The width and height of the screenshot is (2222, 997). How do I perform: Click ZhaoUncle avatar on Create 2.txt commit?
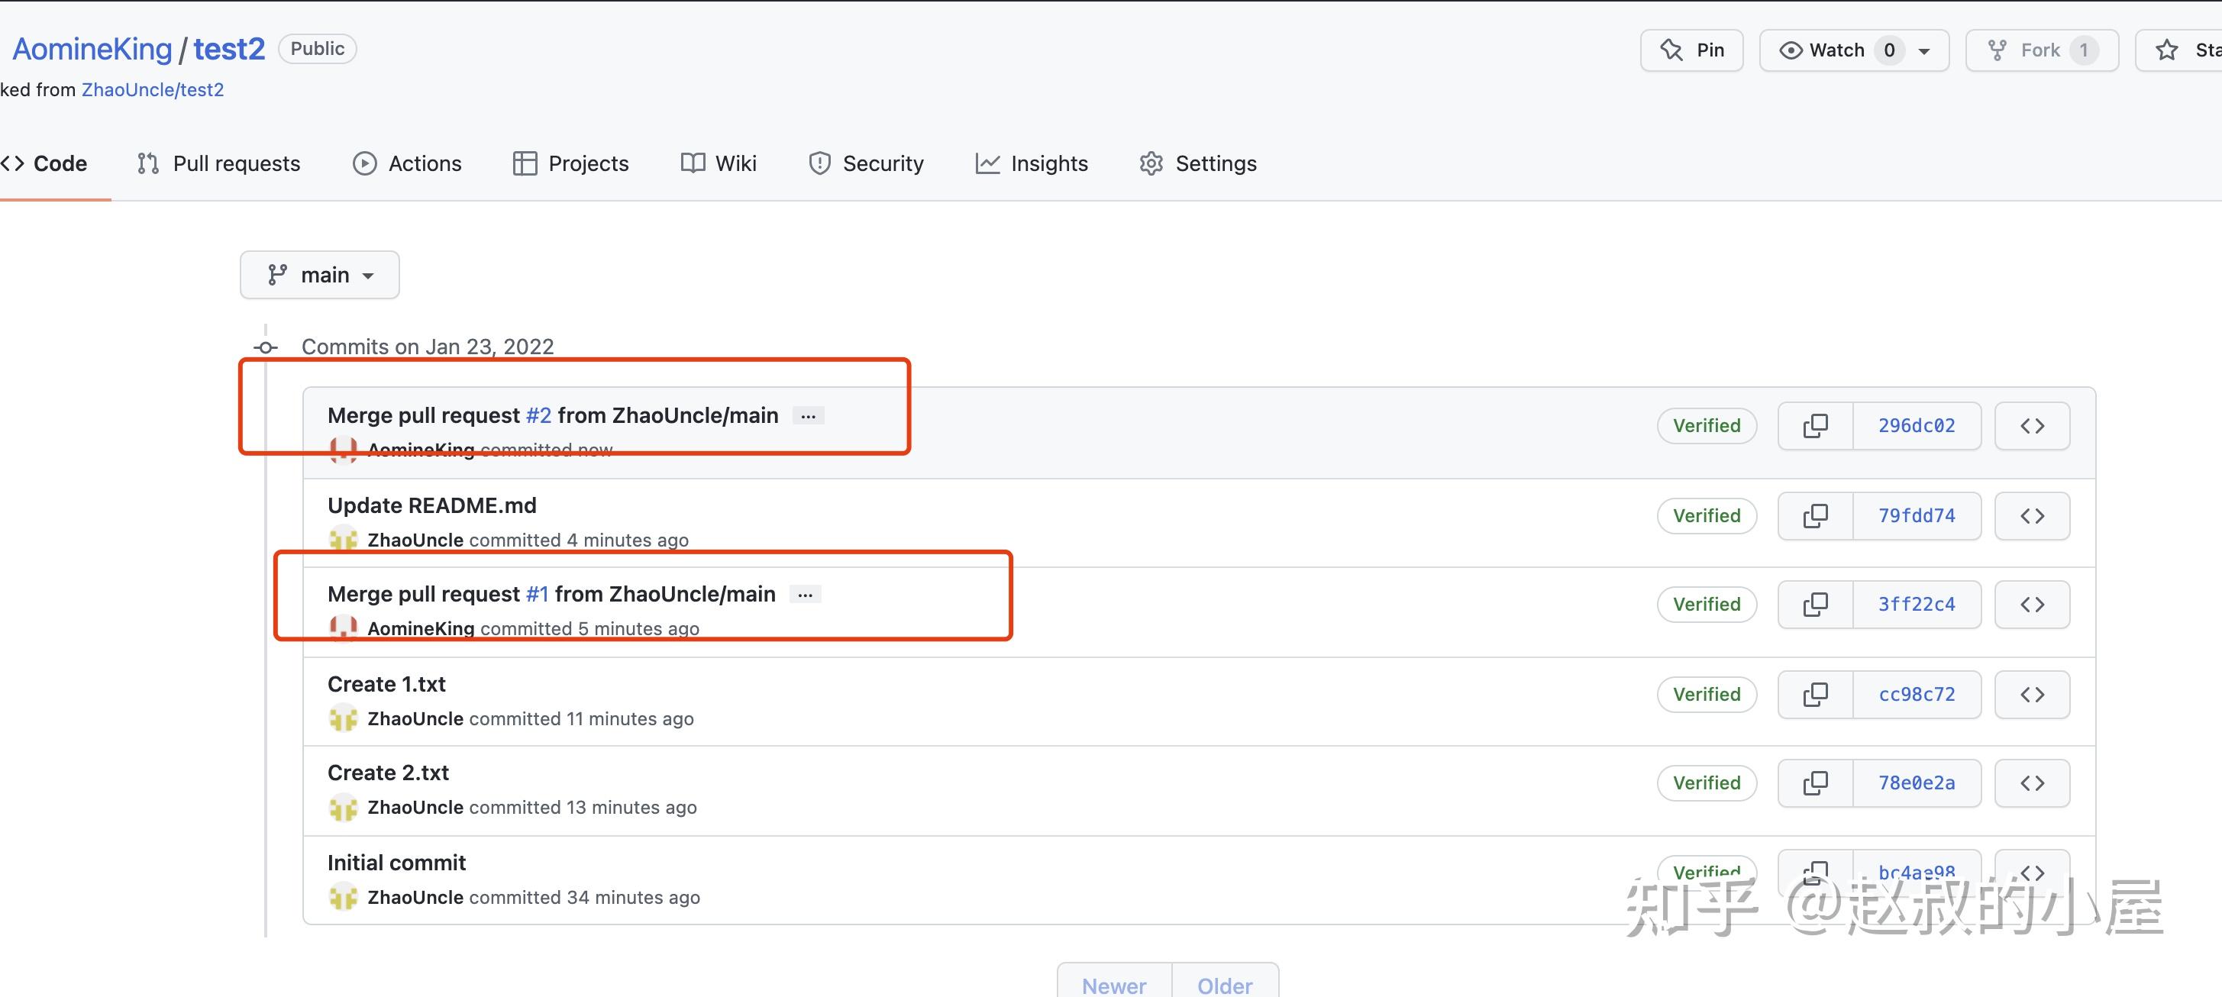[x=344, y=808]
